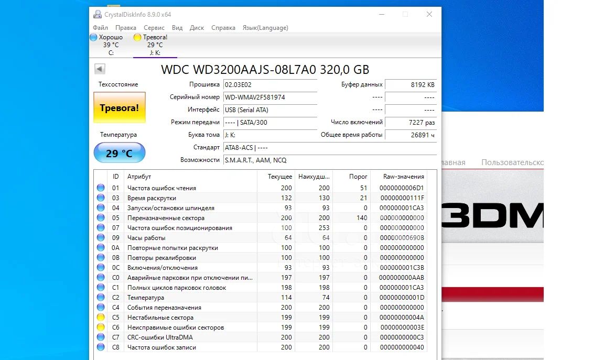Screen dimensions: 604x360
Task: Click the Наихудш... column header
Action: 314,177
